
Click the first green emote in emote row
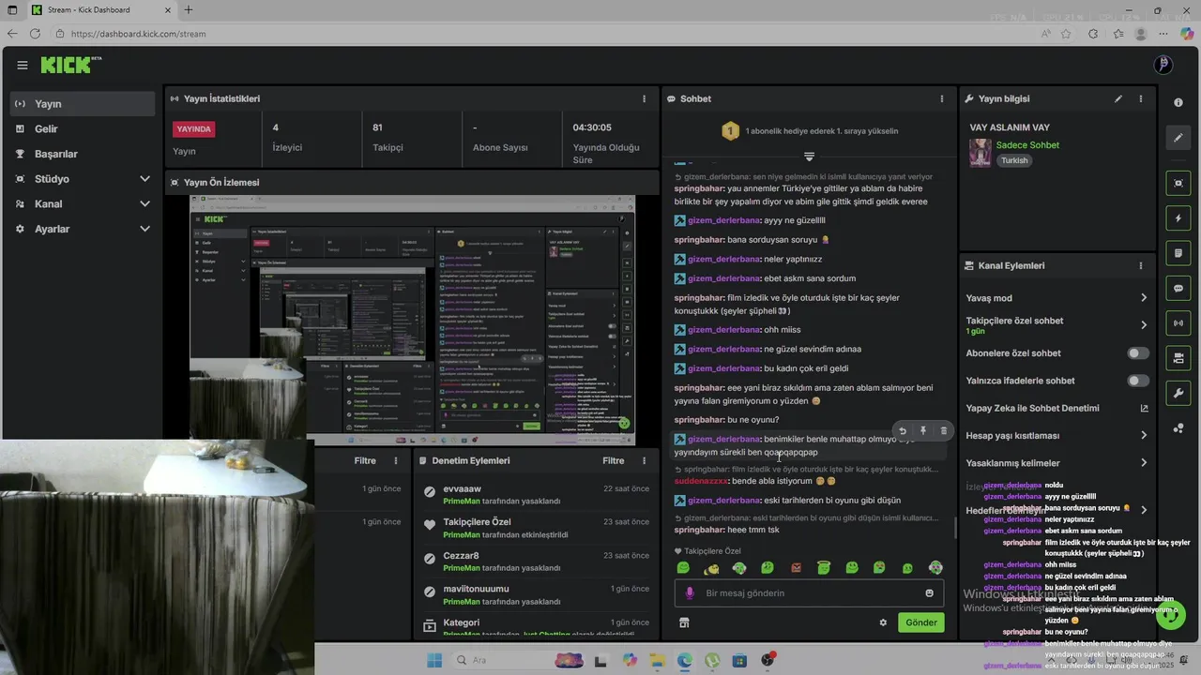(683, 568)
